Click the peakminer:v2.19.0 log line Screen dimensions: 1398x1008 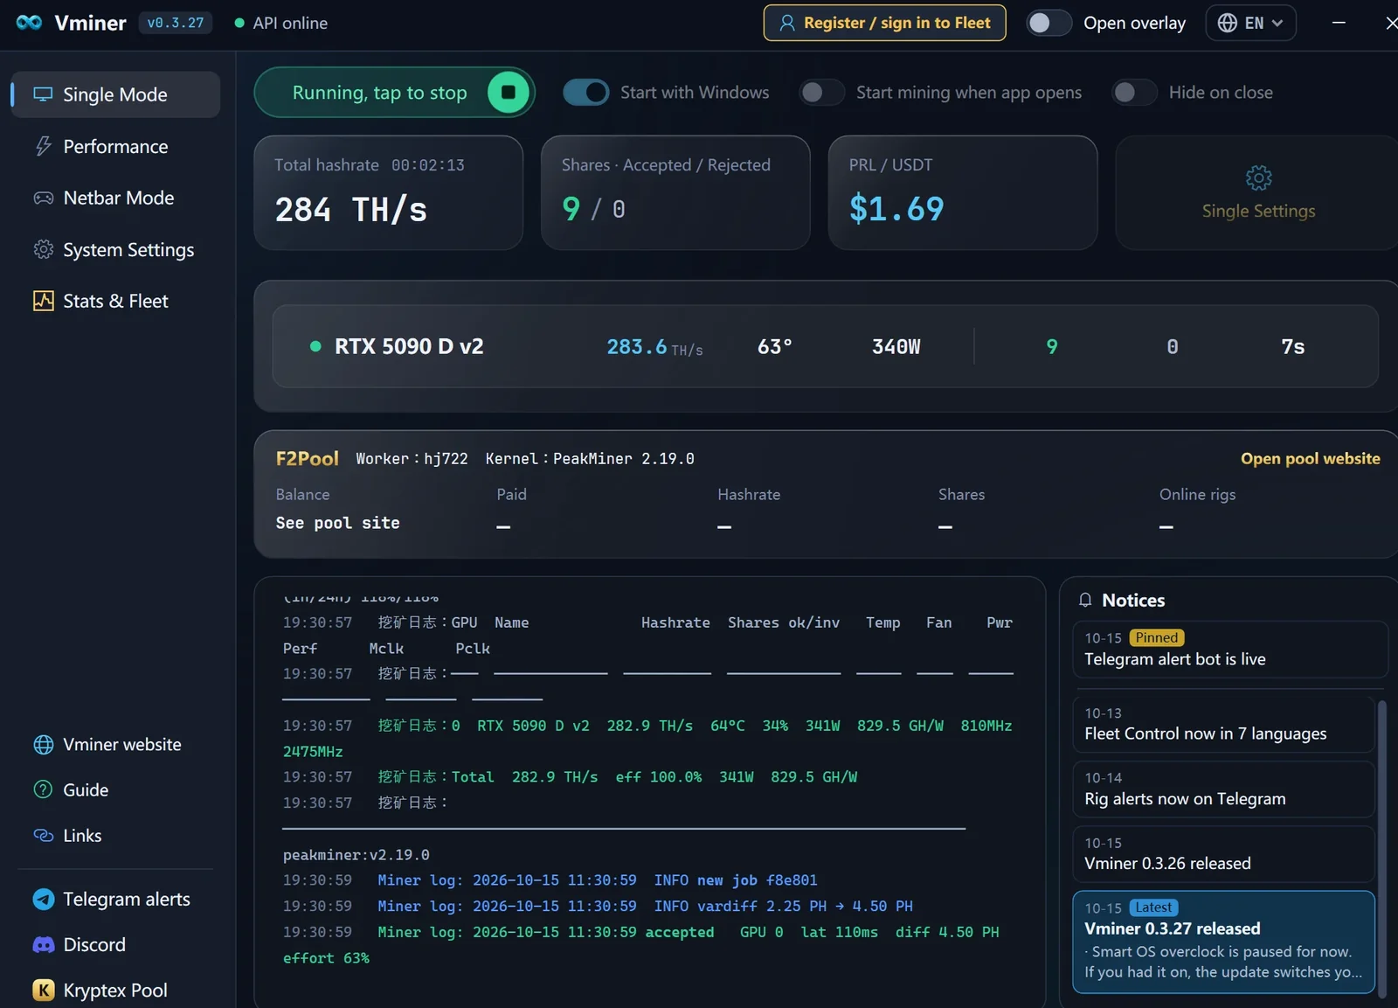point(356,854)
